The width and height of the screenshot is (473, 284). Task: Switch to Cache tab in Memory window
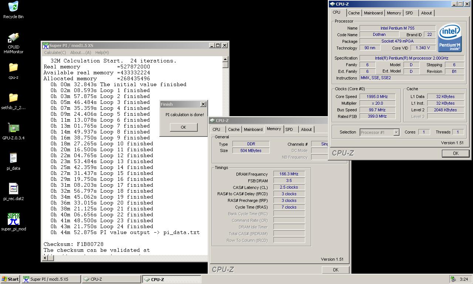(x=234, y=129)
